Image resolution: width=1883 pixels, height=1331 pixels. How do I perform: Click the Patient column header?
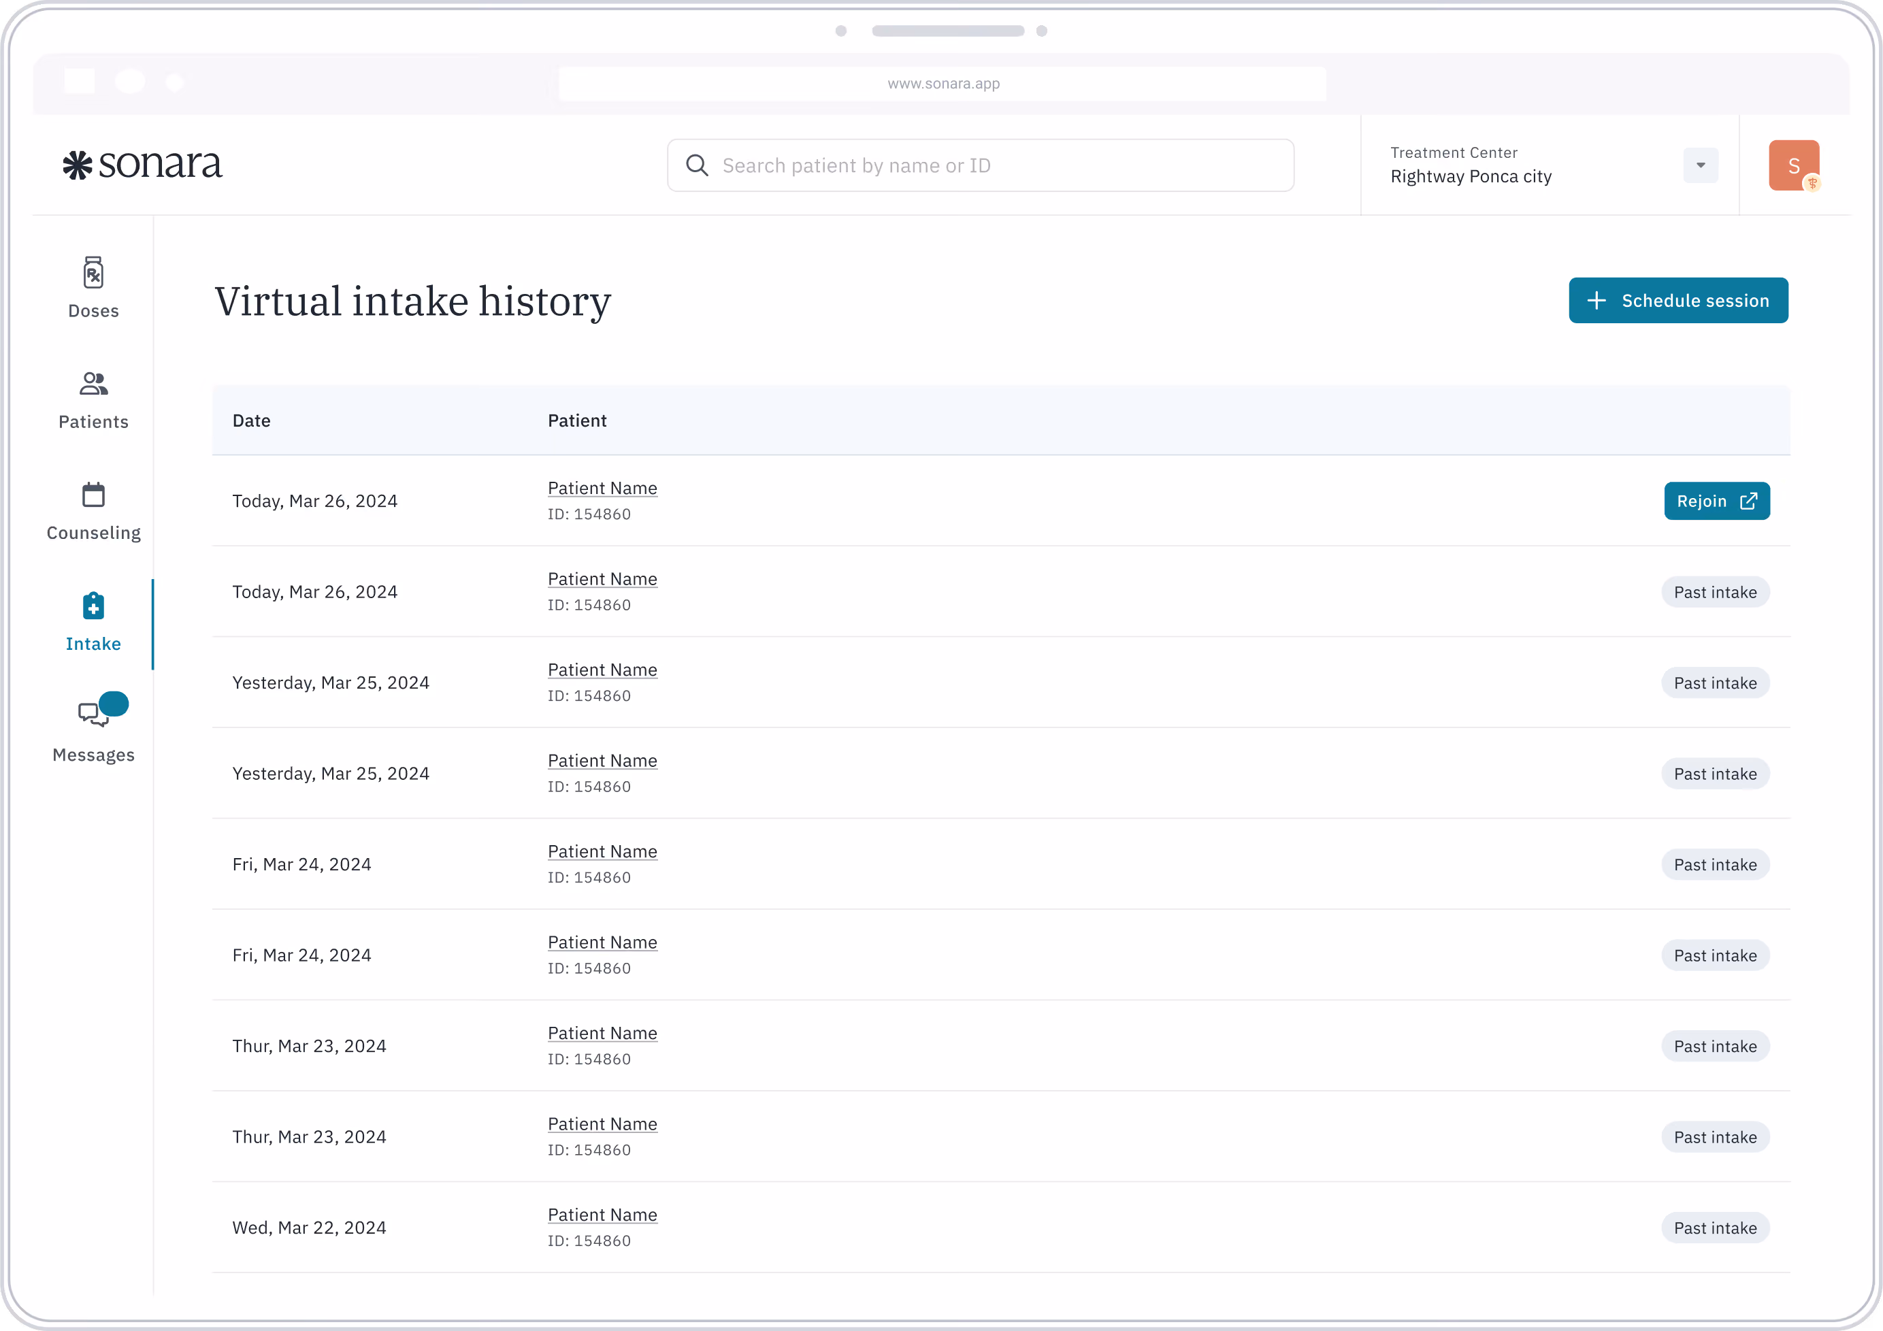(576, 421)
